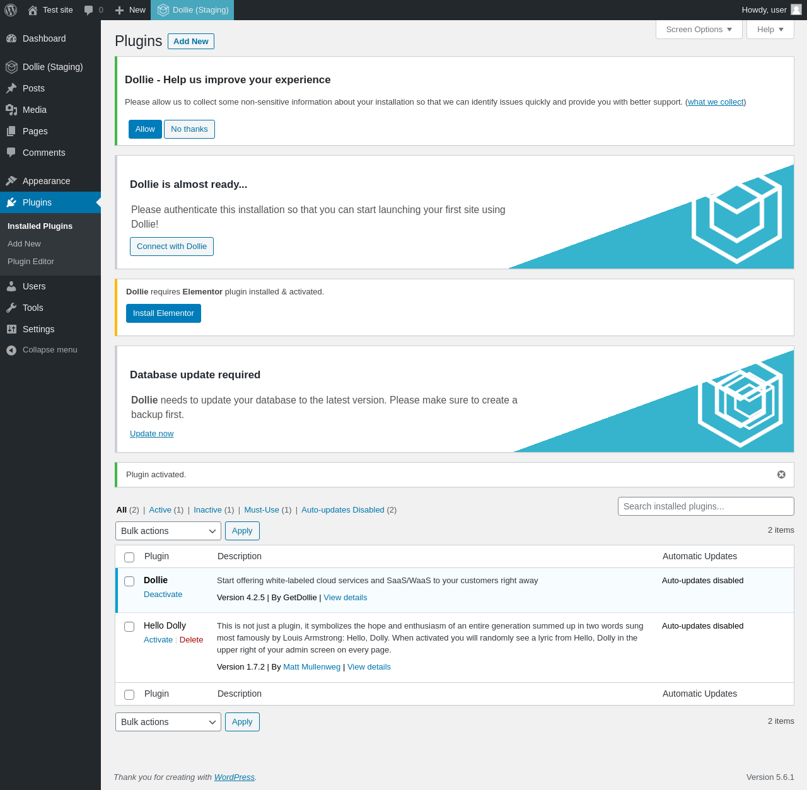Click the Pages icon in sidebar

pos(11,131)
